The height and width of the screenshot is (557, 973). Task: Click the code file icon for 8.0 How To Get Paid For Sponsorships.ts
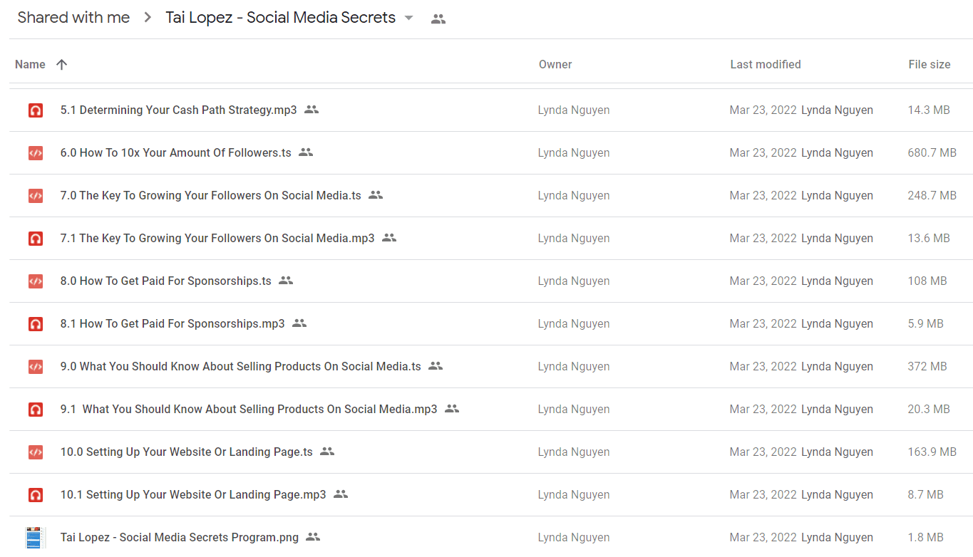click(35, 281)
